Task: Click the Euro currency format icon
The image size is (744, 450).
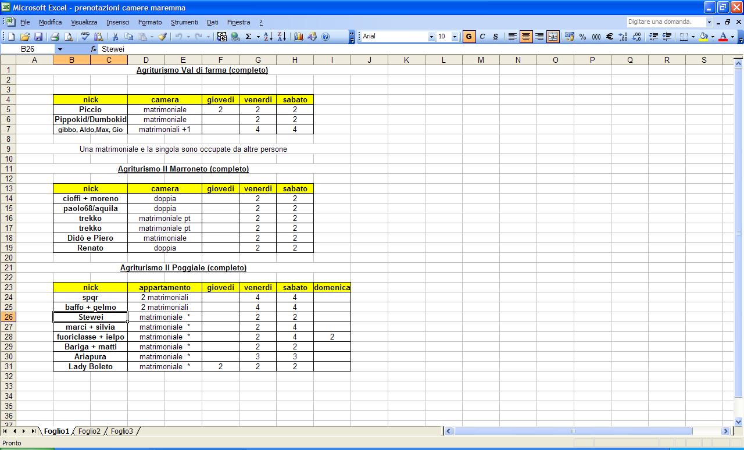Action: click(x=610, y=37)
